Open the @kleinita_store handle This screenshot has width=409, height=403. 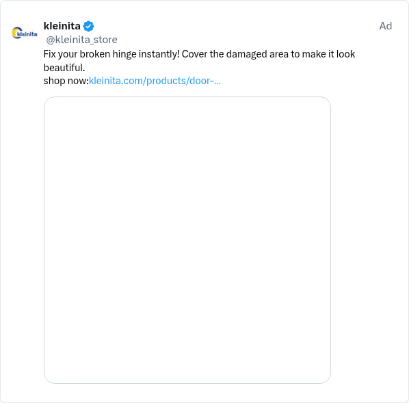(81, 40)
